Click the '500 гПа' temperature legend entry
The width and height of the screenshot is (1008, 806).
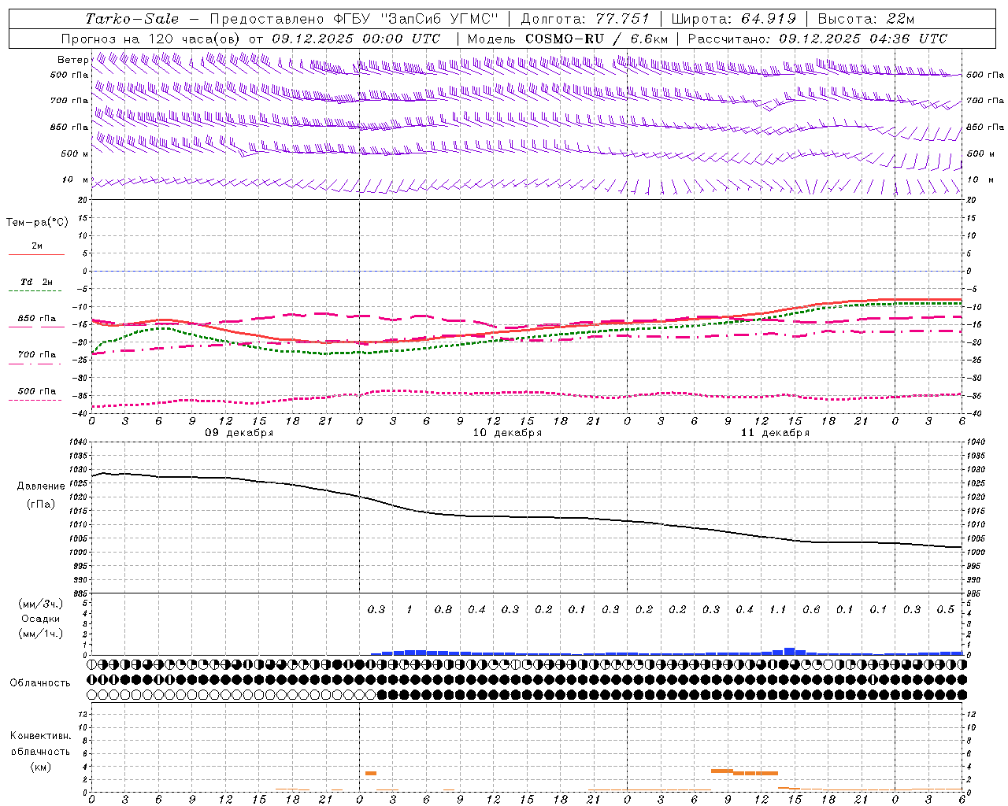(37, 391)
